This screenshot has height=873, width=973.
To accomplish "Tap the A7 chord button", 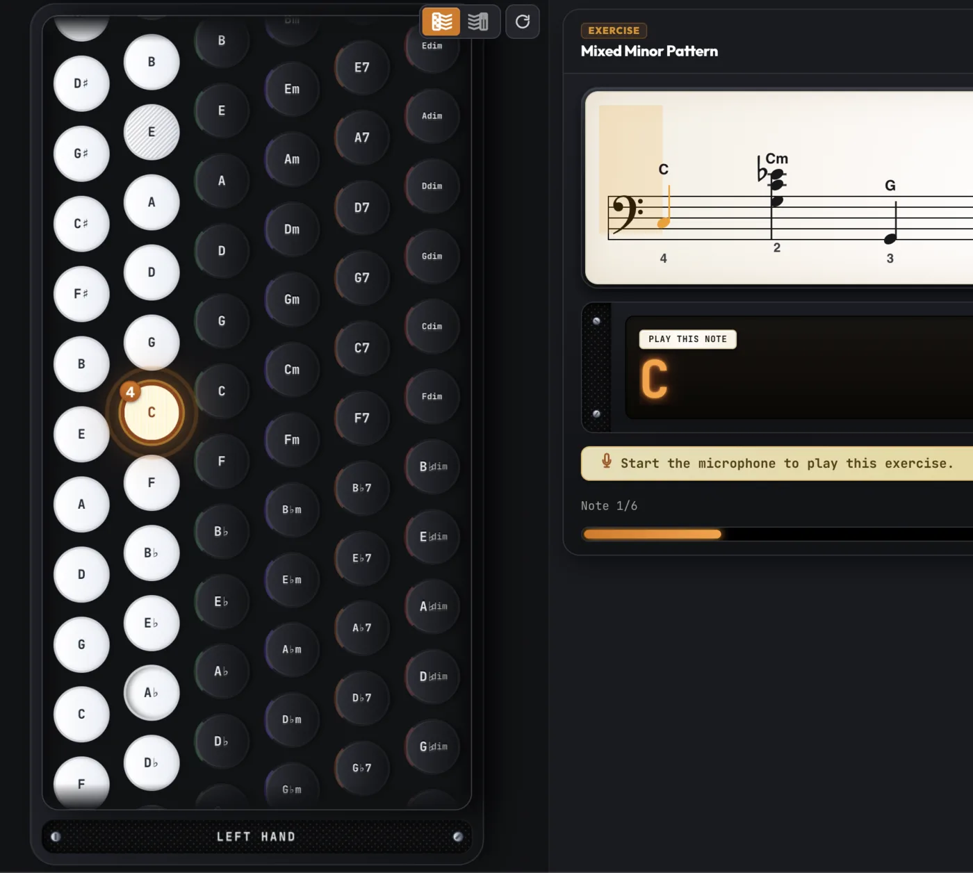I will coord(362,138).
